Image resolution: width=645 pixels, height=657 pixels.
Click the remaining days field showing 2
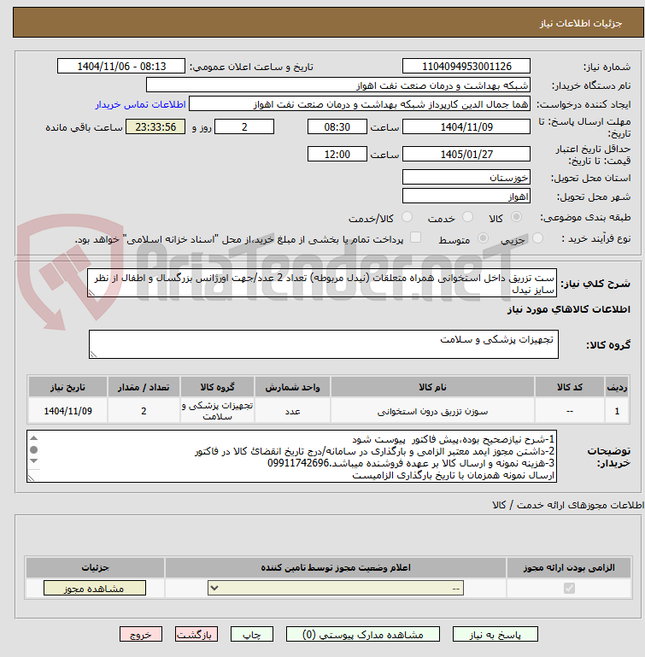coord(244,127)
